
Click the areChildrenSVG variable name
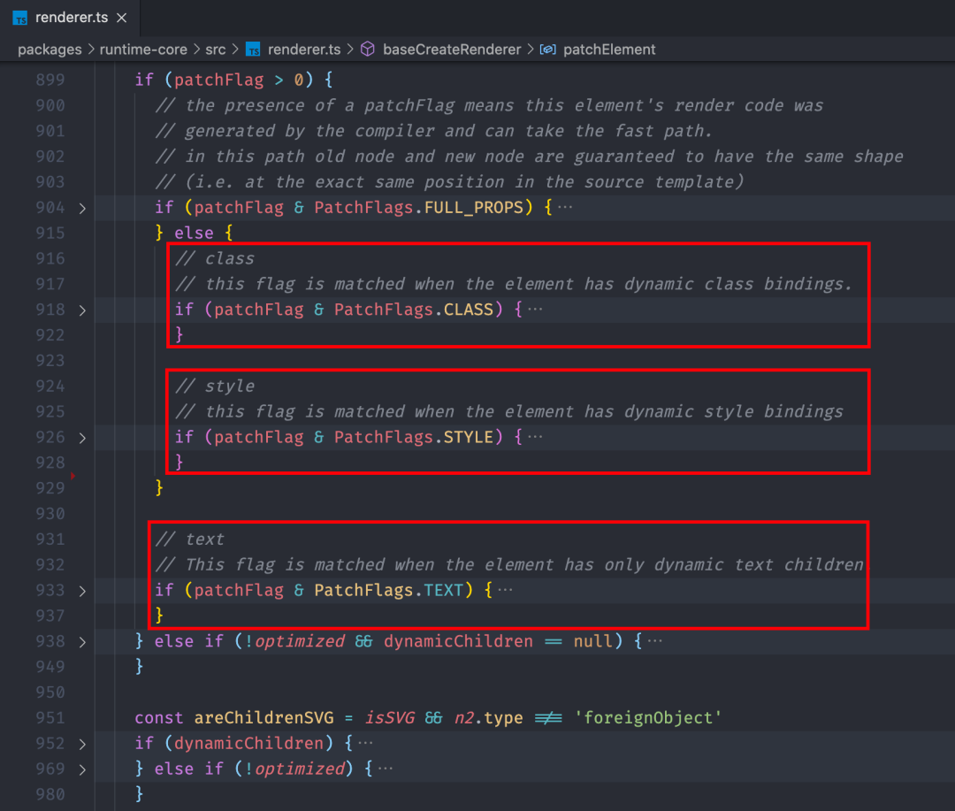(264, 718)
